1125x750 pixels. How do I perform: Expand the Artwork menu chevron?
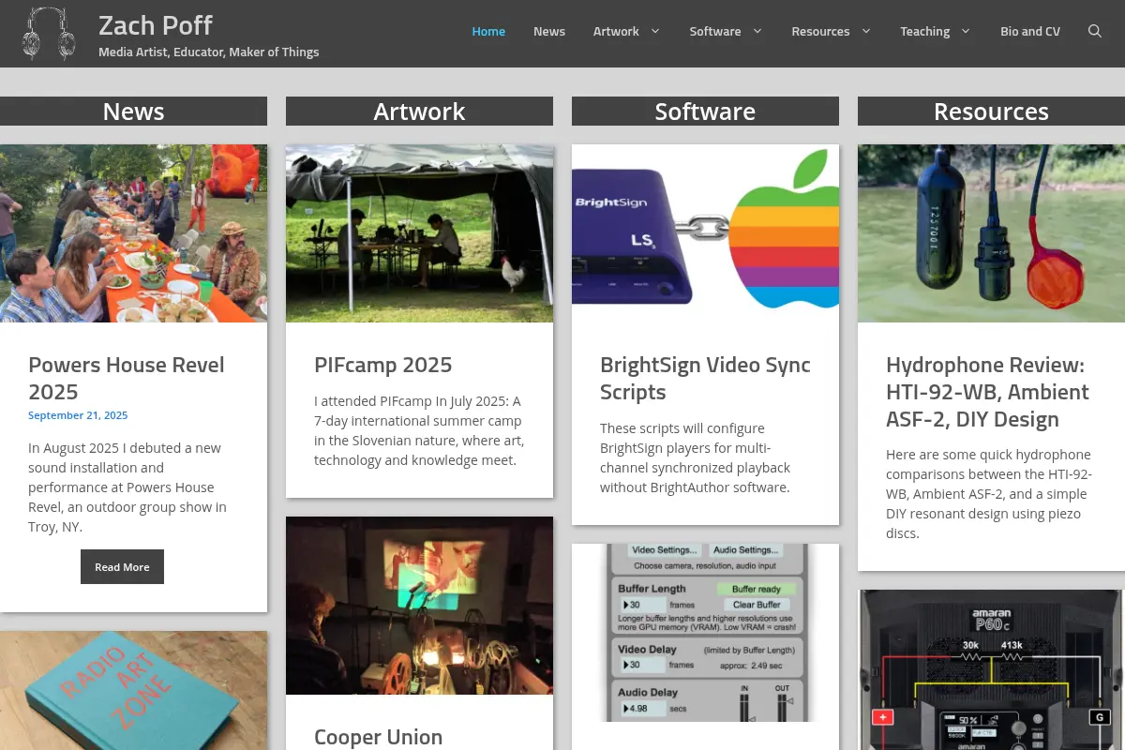click(x=655, y=31)
